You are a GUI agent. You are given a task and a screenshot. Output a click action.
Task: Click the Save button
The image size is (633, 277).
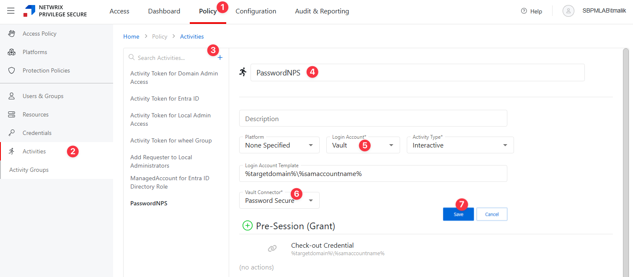458,214
